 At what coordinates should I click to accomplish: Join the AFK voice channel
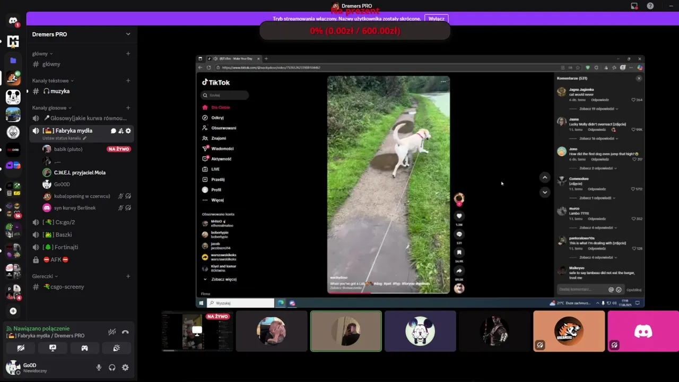pyautogui.click(x=81, y=259)
